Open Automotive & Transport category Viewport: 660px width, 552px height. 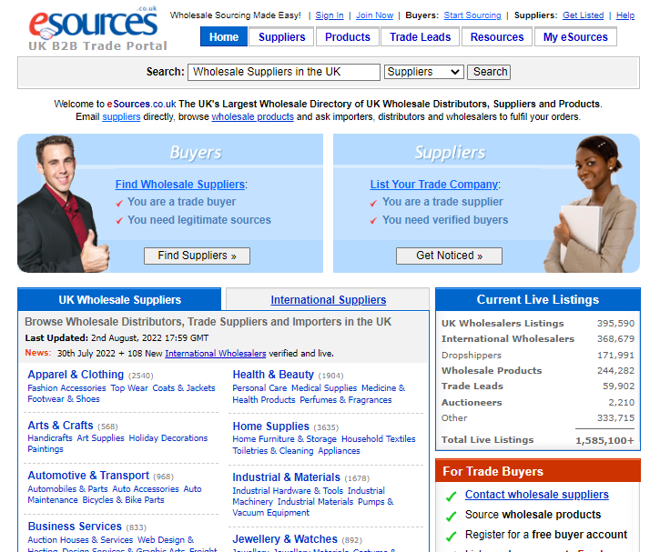click(88, 476)
